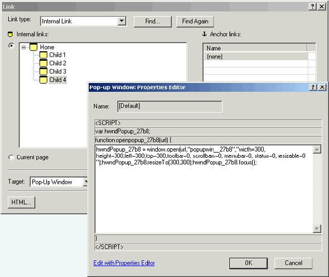Select Child 4 in the tree

coord(57,80)
